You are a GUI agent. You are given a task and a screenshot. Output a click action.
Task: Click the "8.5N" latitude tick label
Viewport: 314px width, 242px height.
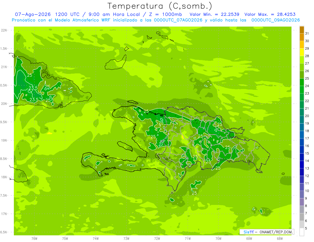(x=4, y=159)
